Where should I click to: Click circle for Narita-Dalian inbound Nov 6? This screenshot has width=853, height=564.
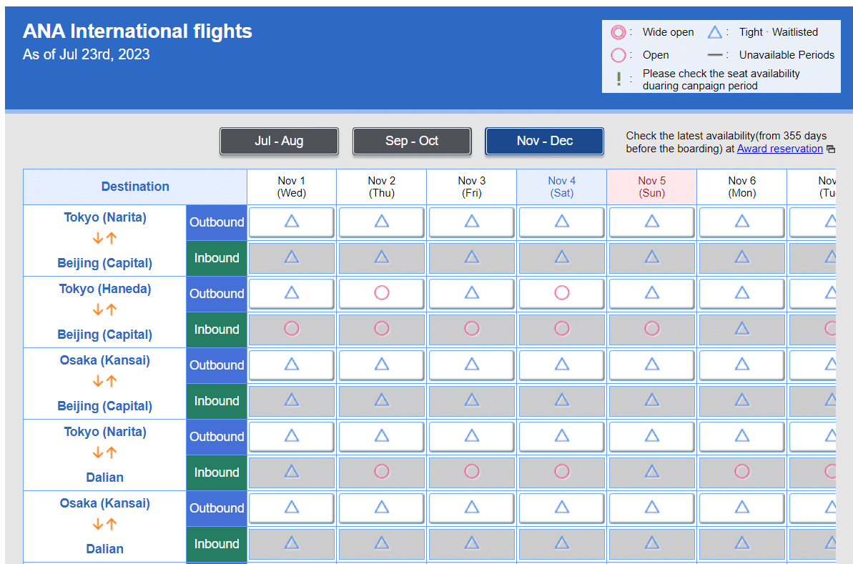742,472
